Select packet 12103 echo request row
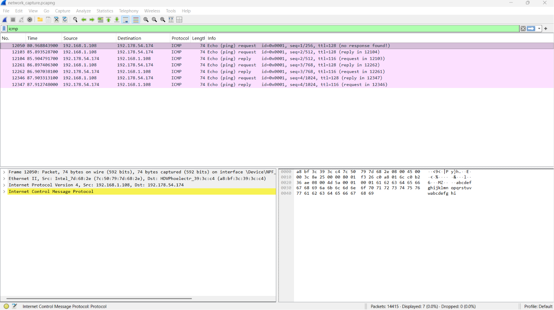 (277, 52)
